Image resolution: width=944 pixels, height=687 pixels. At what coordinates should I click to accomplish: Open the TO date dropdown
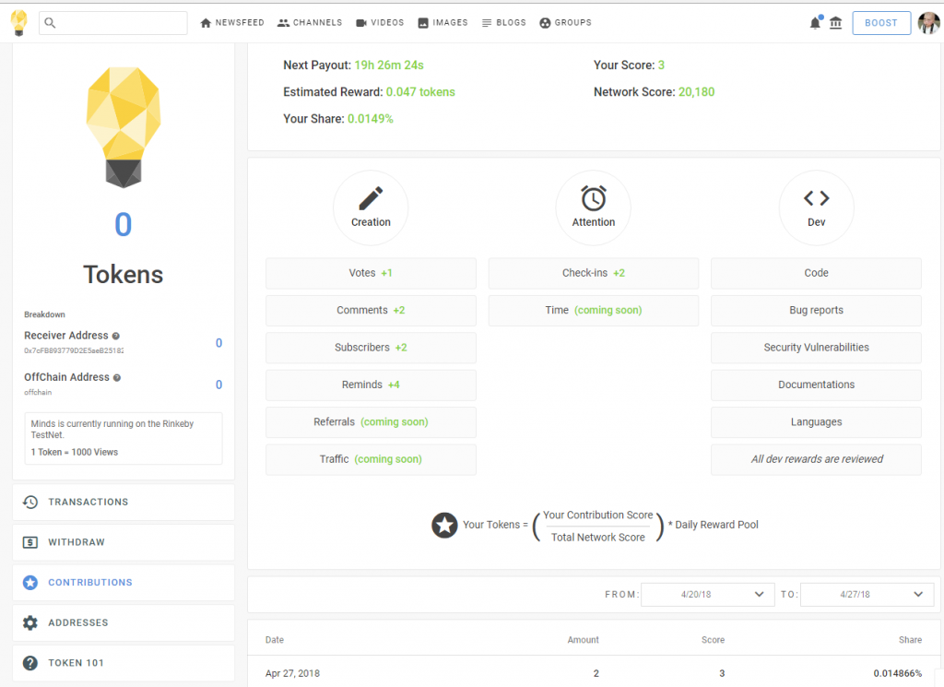coord(867,594)
